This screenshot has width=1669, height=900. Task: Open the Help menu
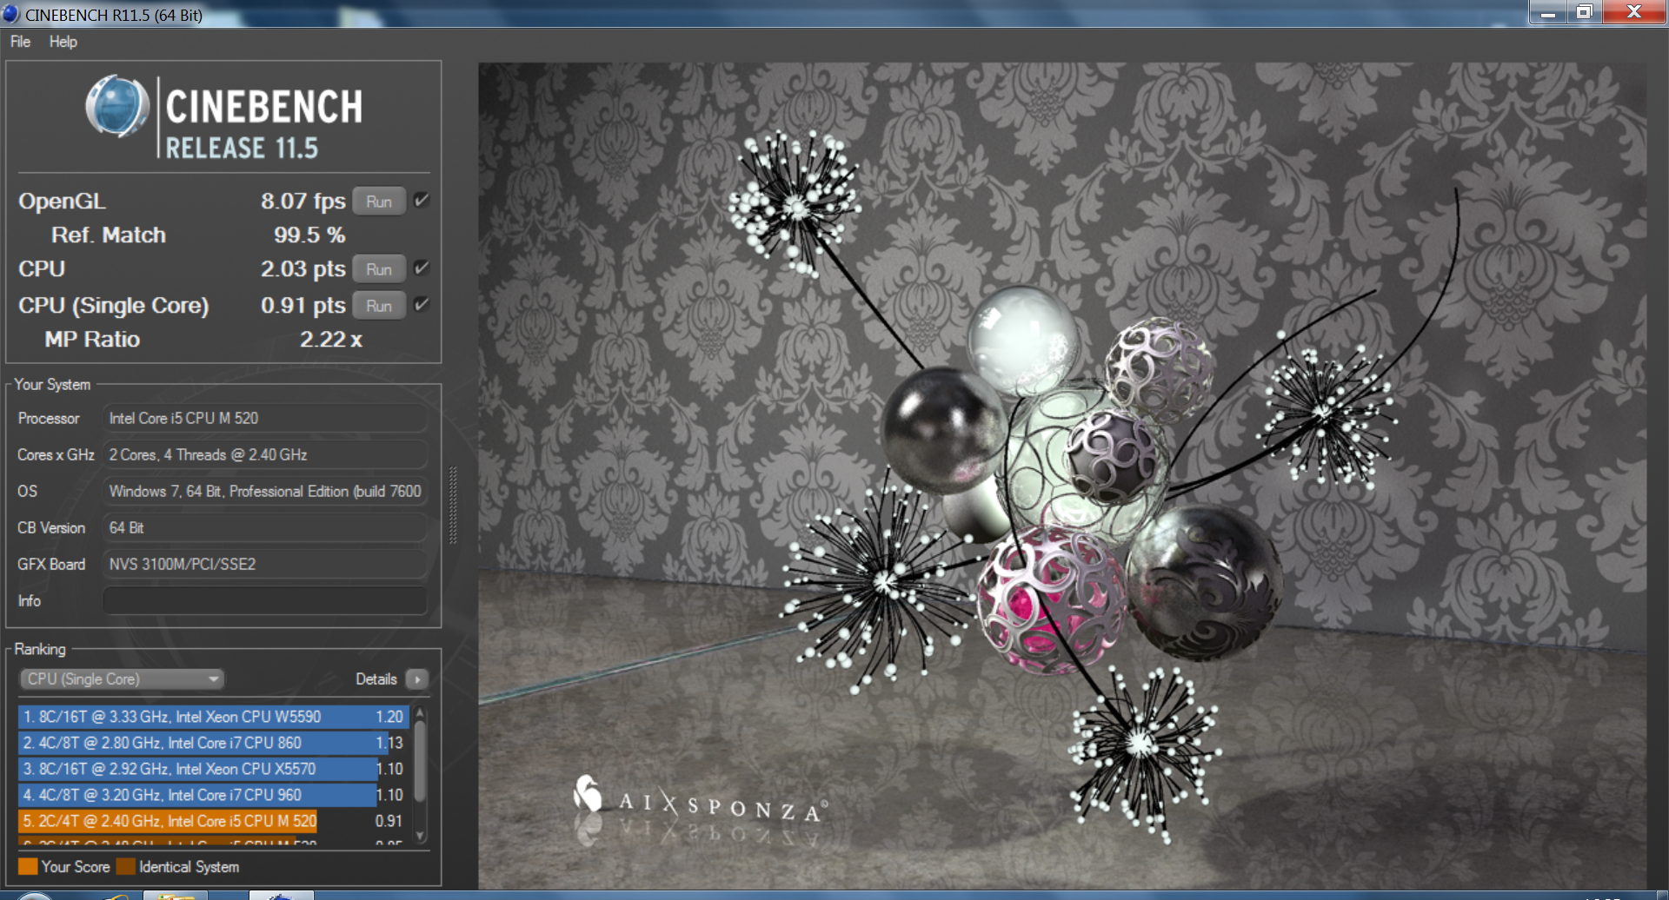(x=63, y=42)
